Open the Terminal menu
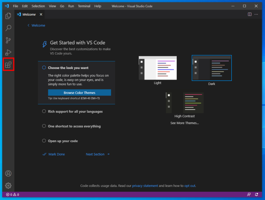265x200 pixels. 84,6
